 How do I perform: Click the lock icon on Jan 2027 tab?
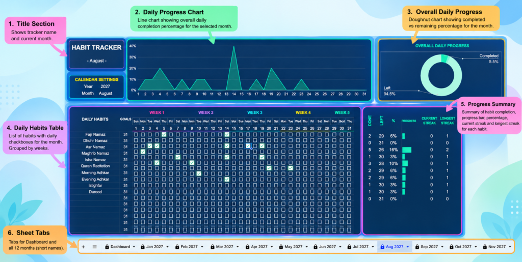point(143,247)
